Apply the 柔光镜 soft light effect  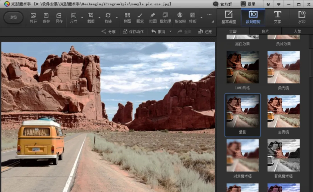coord(283,67)
